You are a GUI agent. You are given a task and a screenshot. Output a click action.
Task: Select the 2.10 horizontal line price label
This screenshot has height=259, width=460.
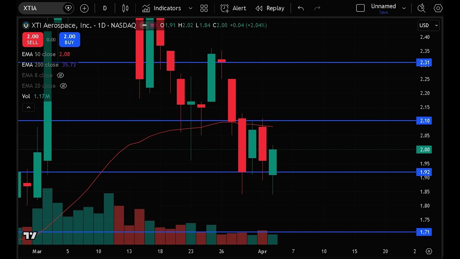click(424, 121)
